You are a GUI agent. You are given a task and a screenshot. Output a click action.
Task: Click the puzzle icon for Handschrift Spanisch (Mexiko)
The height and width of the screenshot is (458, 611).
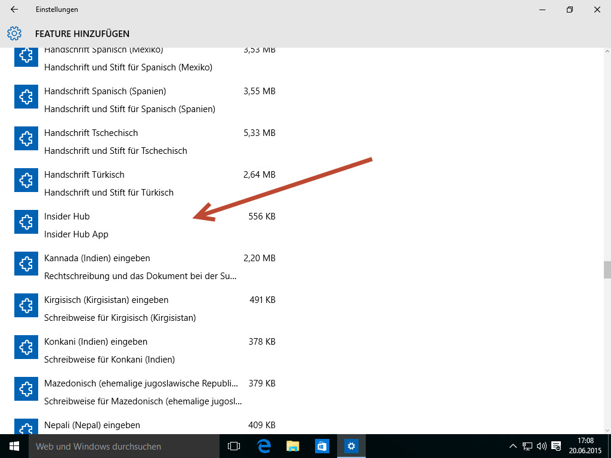(x=26, y=57)
